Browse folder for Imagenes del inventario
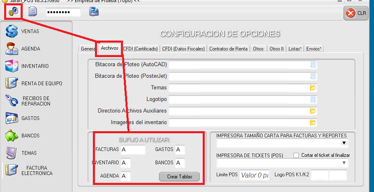This screenshot has width=374, height=192. (x=313, y=122)
